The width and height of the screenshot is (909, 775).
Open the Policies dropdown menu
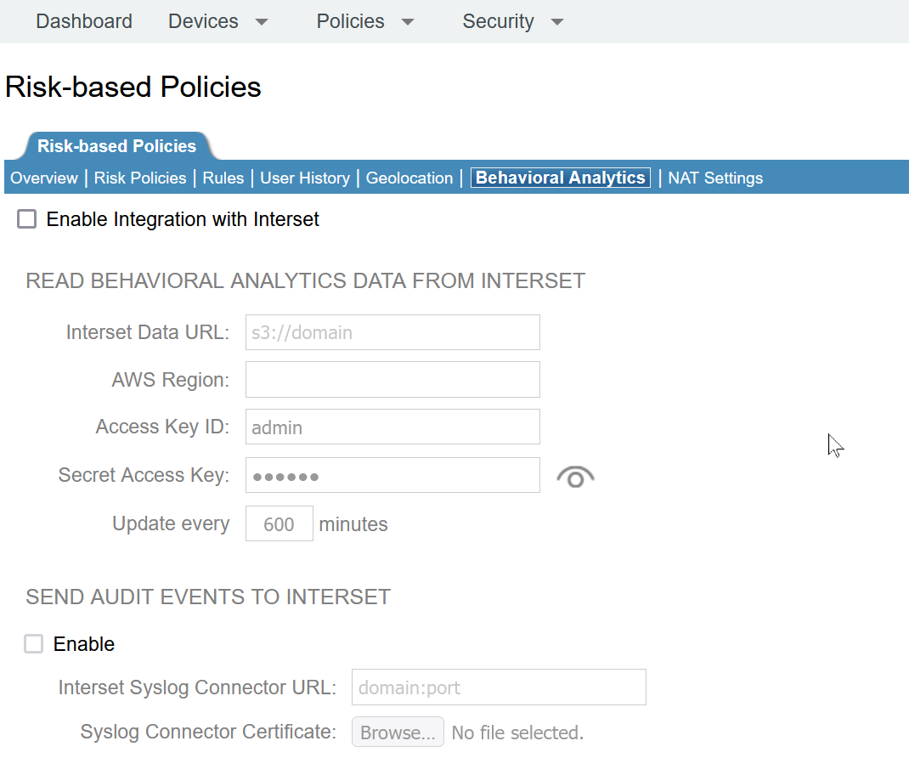[x=364, y=21]
